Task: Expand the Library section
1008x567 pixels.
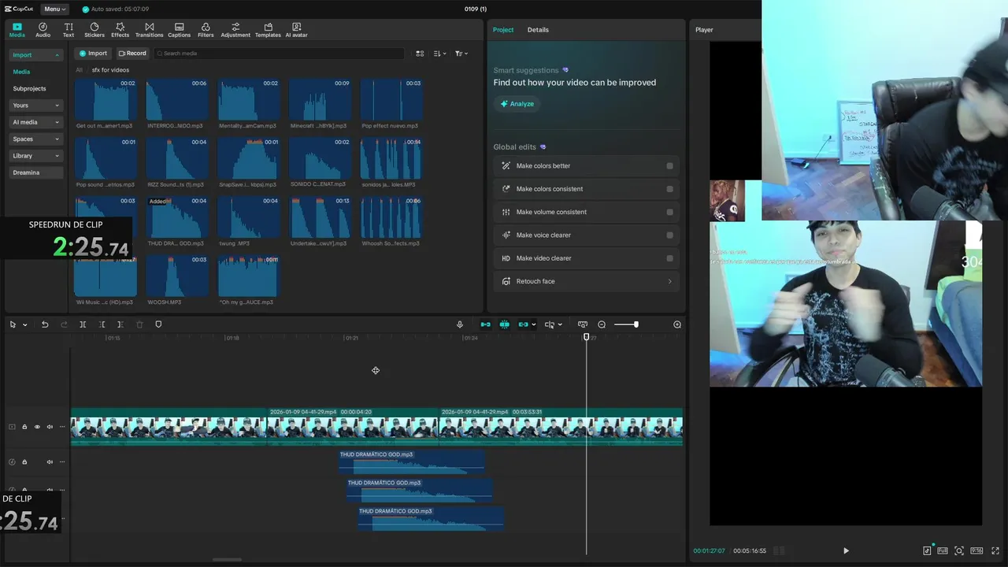Action: (x=35, y=156)
